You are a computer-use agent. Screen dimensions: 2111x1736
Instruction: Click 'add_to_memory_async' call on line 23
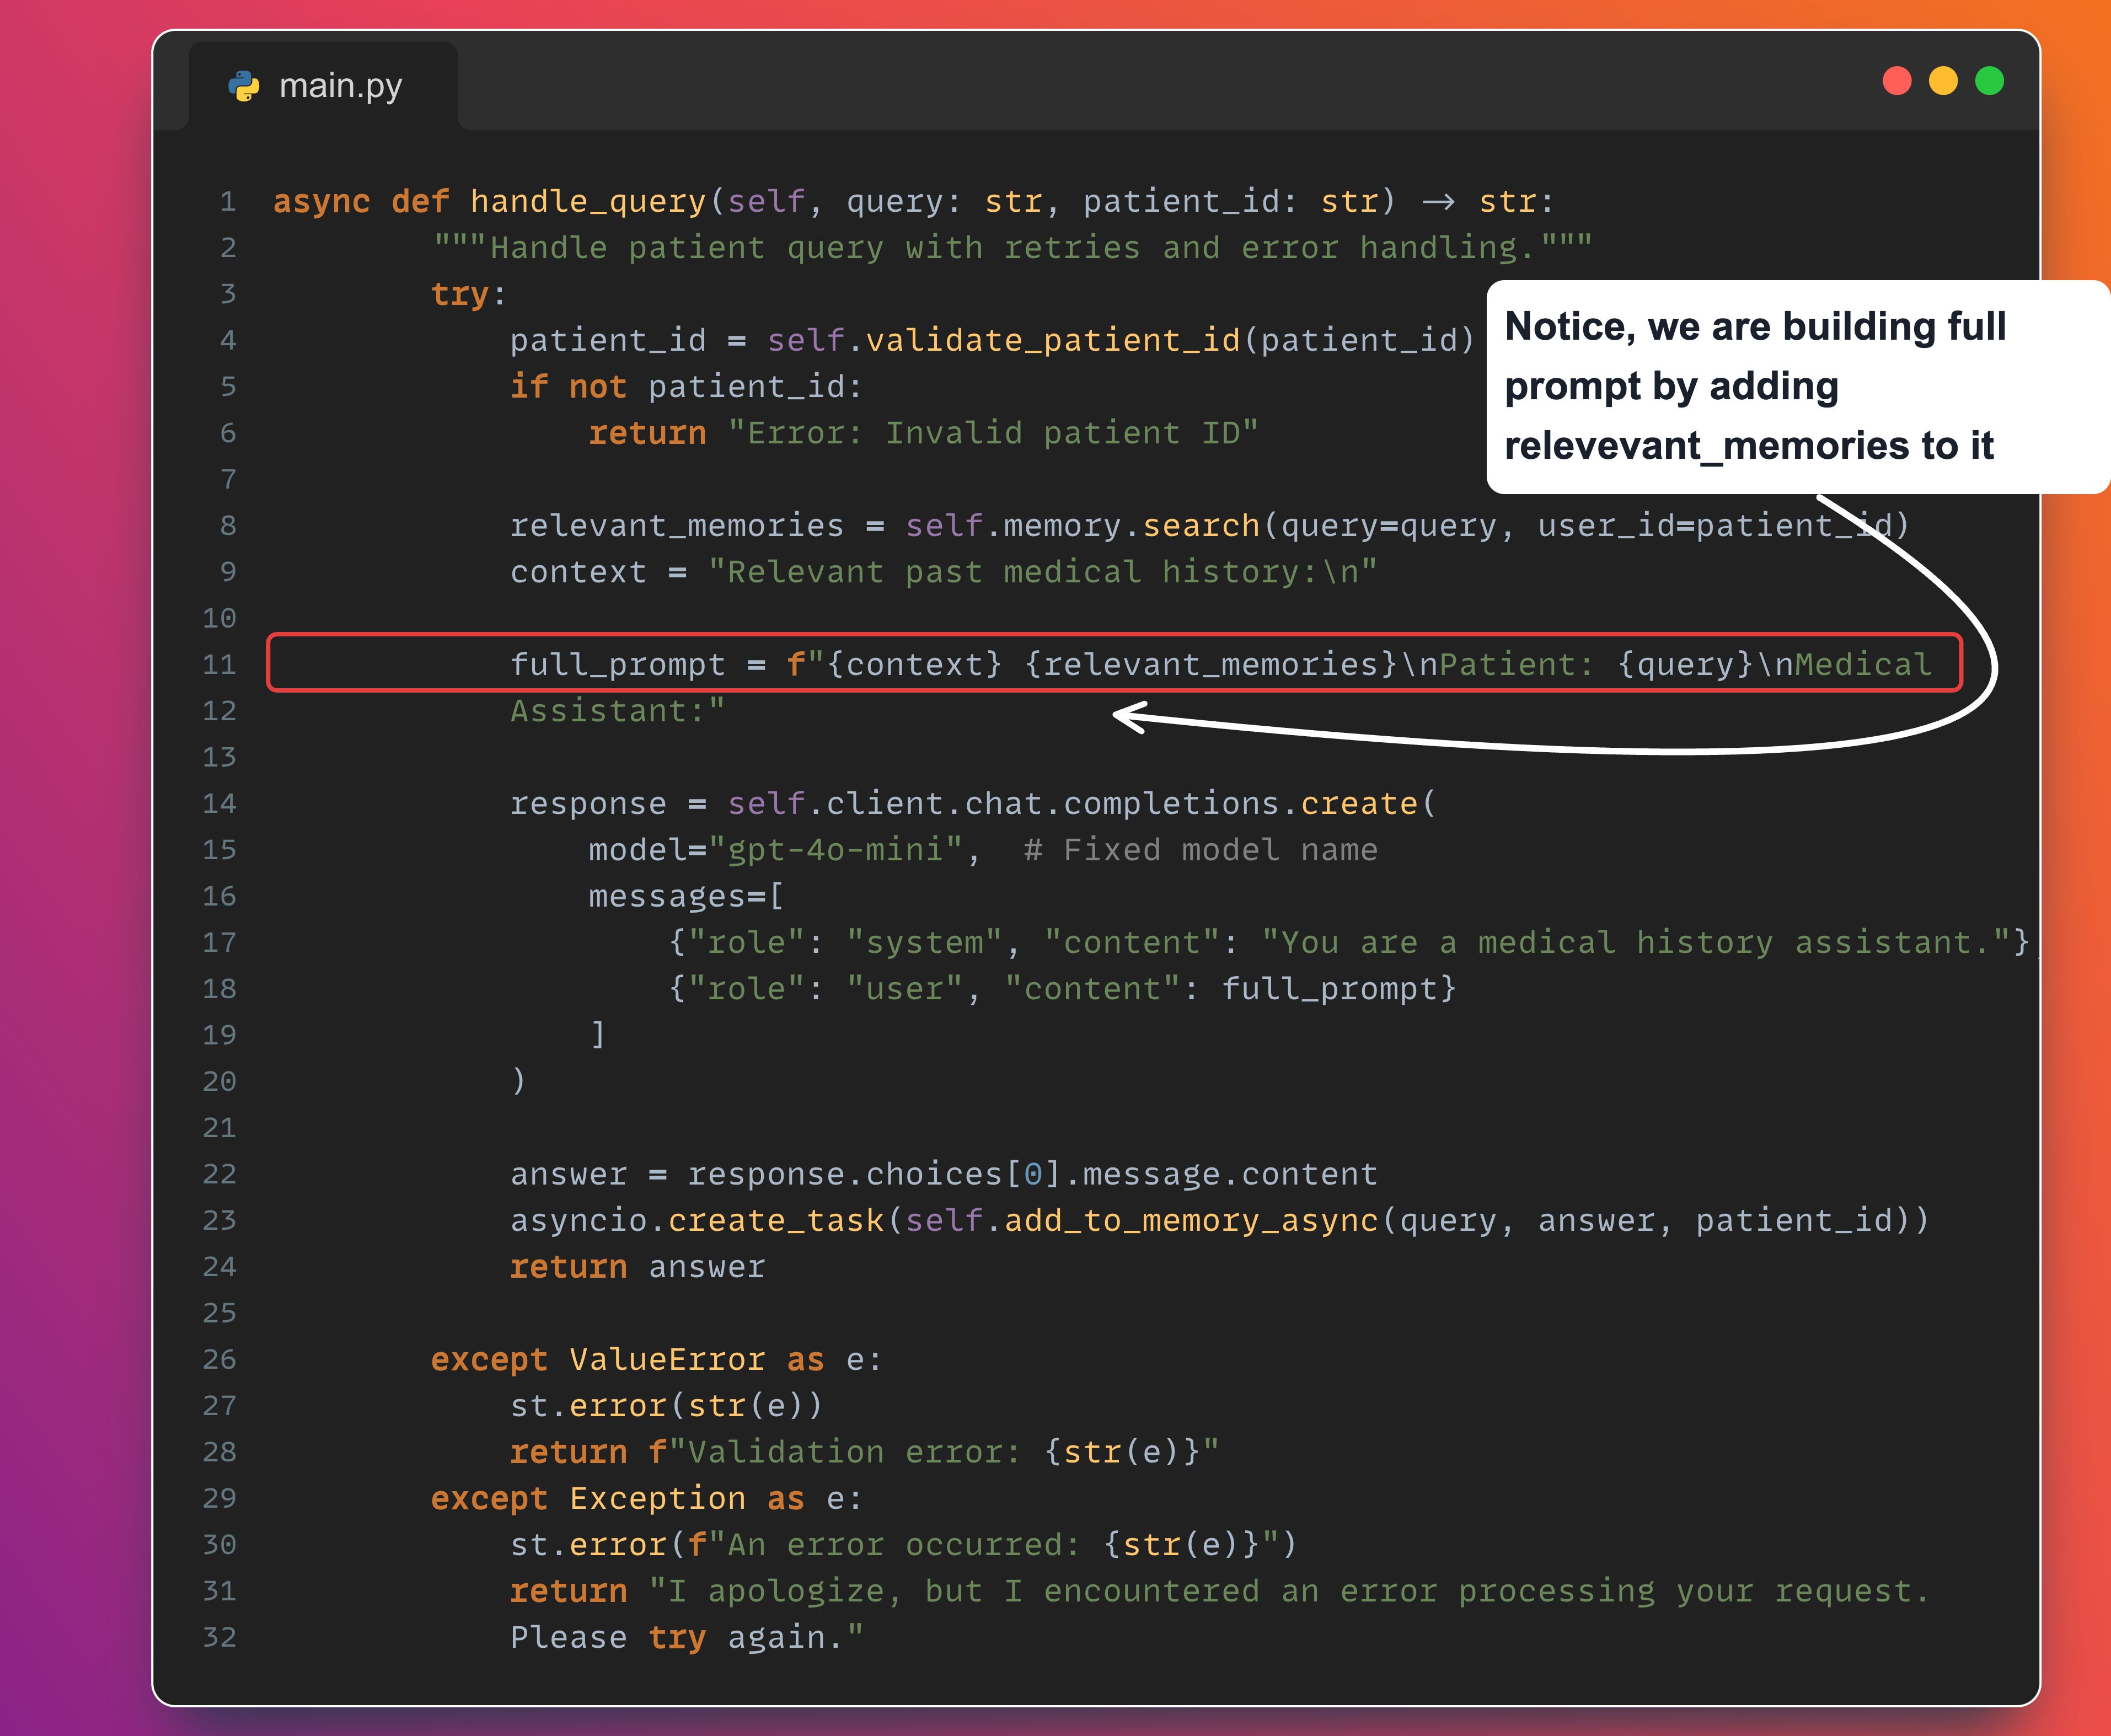coord(1191,1221)
